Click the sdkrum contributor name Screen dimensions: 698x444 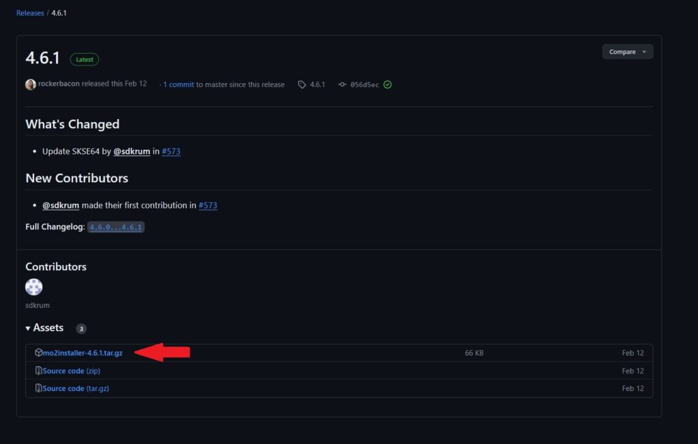point(37,305)
